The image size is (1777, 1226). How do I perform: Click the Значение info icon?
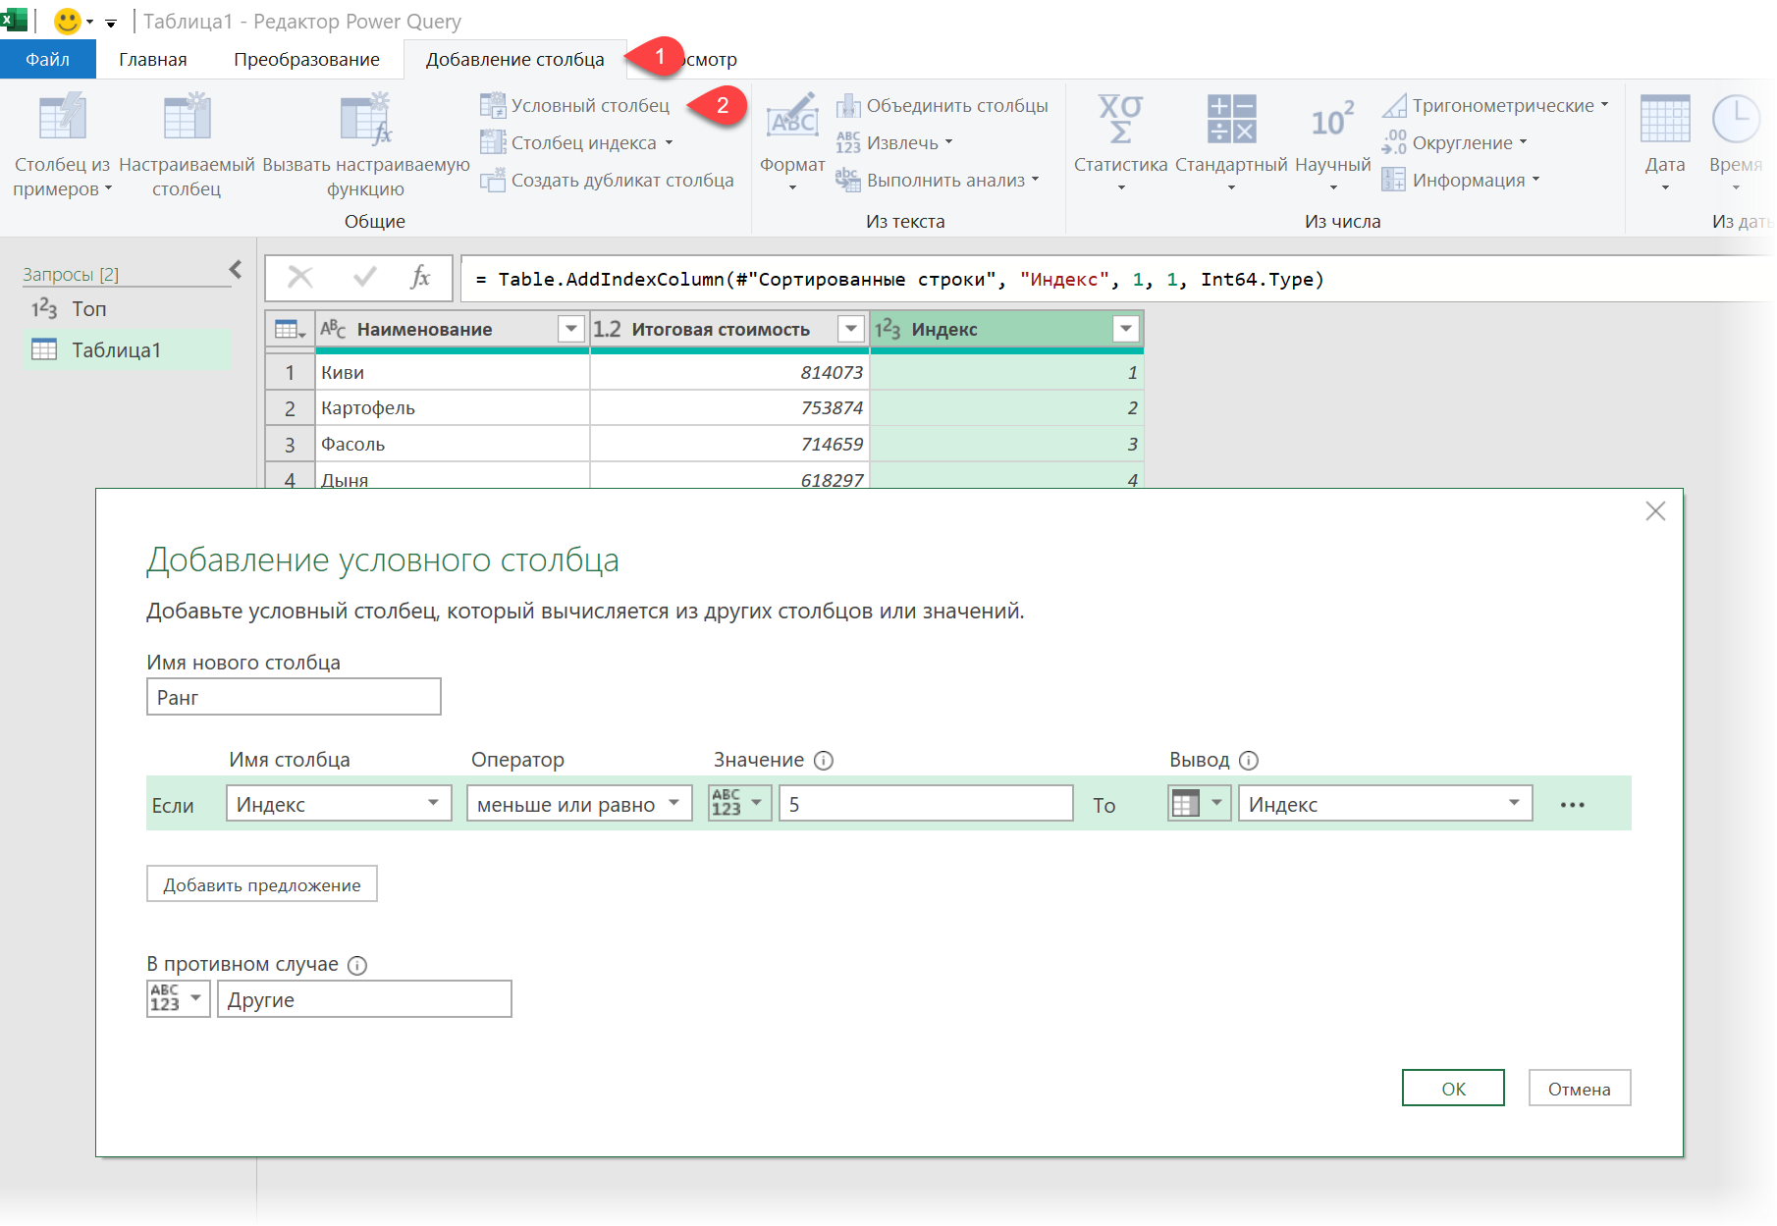coord(824,761)
